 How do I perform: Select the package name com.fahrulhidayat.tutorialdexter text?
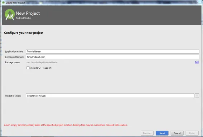tap(42, 62)
